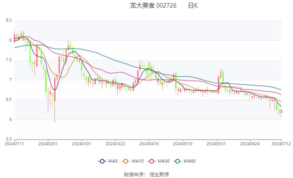Click the 20240111 x-axis date label
The height and width of the screenshot is (178, 293).
point(14,144)
